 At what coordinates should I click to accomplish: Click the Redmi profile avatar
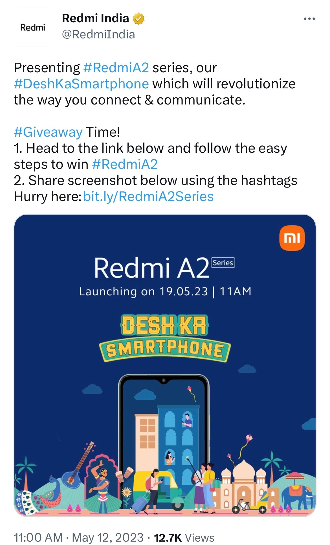pos(33,27)
